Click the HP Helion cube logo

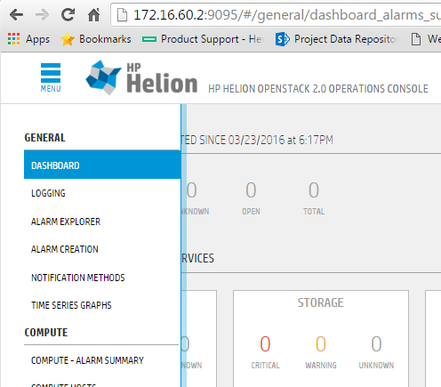click(103, 77)
